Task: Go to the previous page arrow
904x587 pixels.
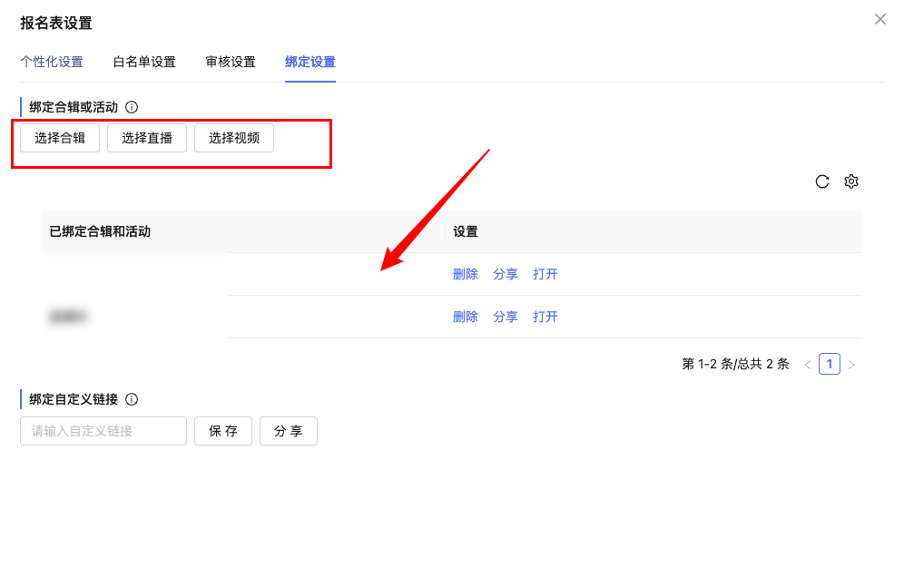Action: click(x=807, y=365)
